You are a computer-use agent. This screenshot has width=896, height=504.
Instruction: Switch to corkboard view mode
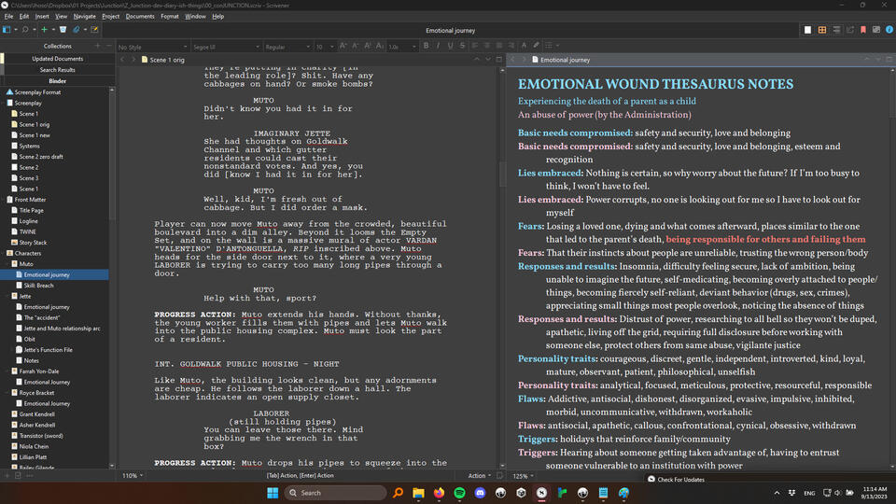click(x=822, y=30)
